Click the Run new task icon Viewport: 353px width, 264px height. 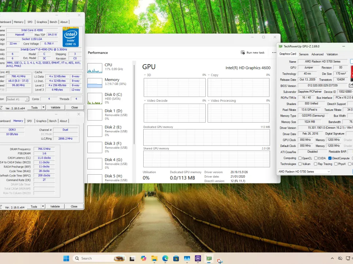click(x=243, y=53)
